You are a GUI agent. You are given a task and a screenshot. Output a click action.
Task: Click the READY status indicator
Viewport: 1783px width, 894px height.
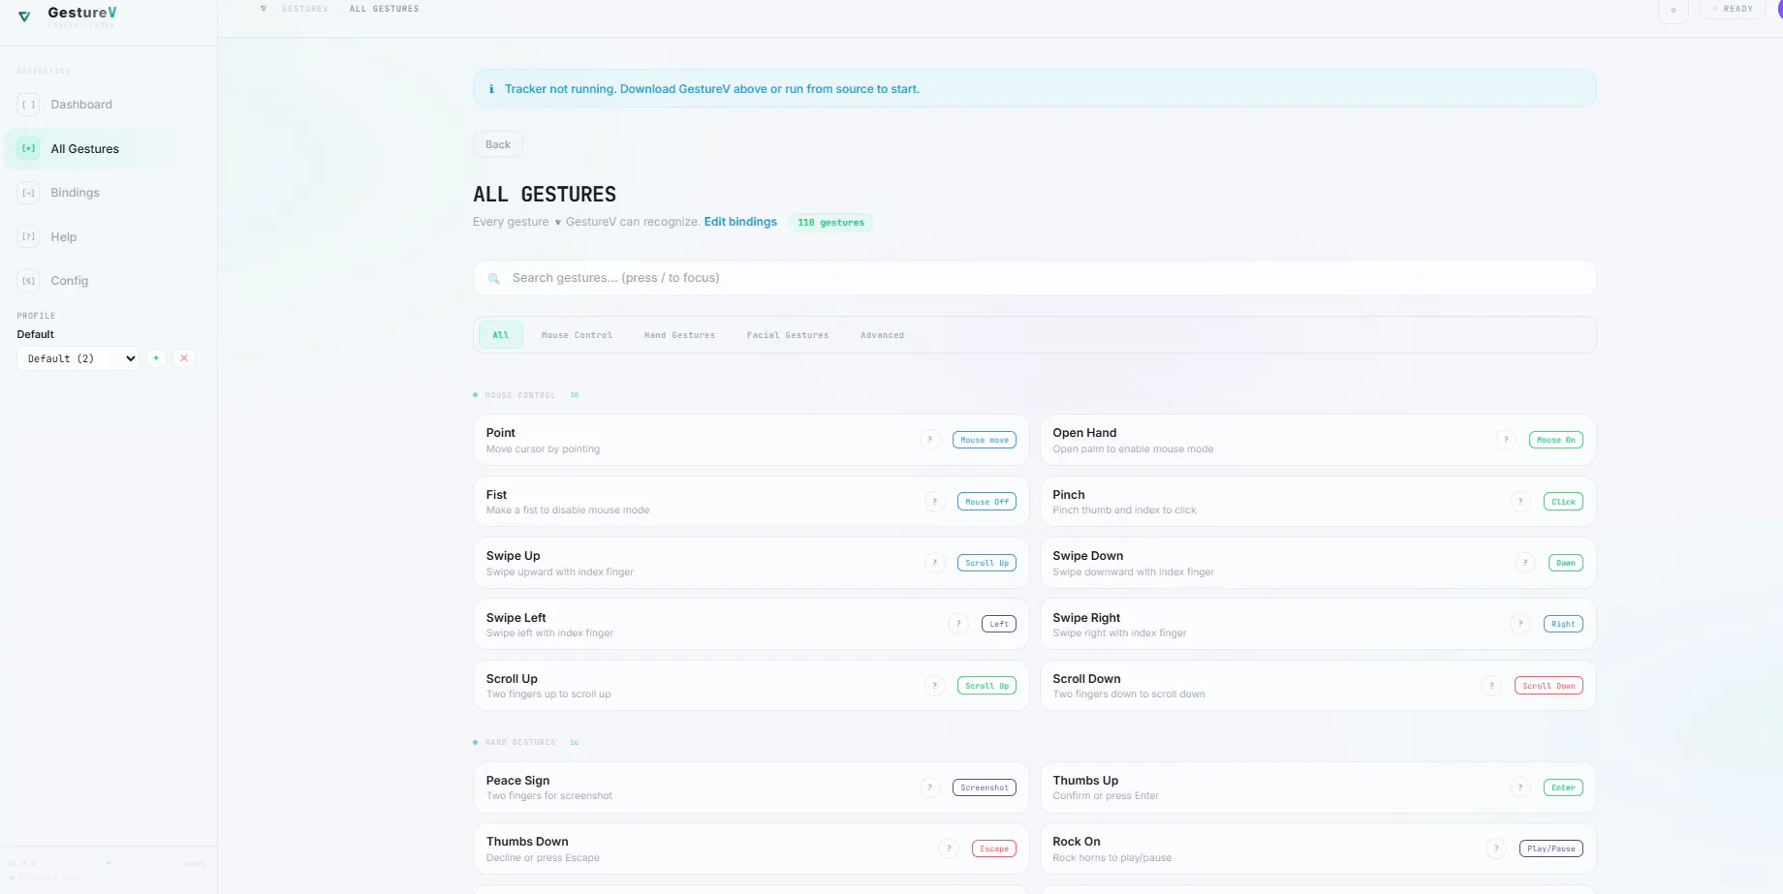pos(1733,10)
